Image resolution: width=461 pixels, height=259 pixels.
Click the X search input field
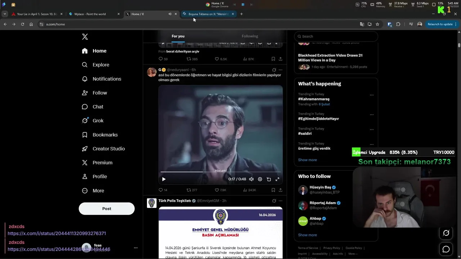point(336,36)
